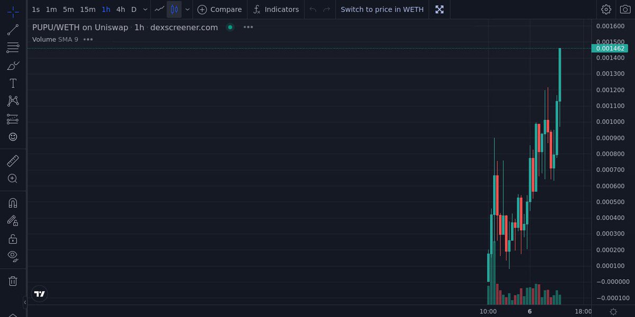Viewport: 635px width, 317px height.
Task: Toggle lock all drawing tools
Action: pos(13,239)
